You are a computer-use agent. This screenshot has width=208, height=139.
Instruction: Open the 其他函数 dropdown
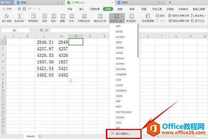tap(131, 18)
